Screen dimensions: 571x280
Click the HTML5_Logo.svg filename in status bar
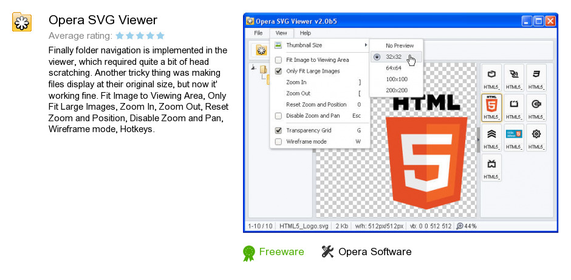pyautogui.click(x=304, y=226)
